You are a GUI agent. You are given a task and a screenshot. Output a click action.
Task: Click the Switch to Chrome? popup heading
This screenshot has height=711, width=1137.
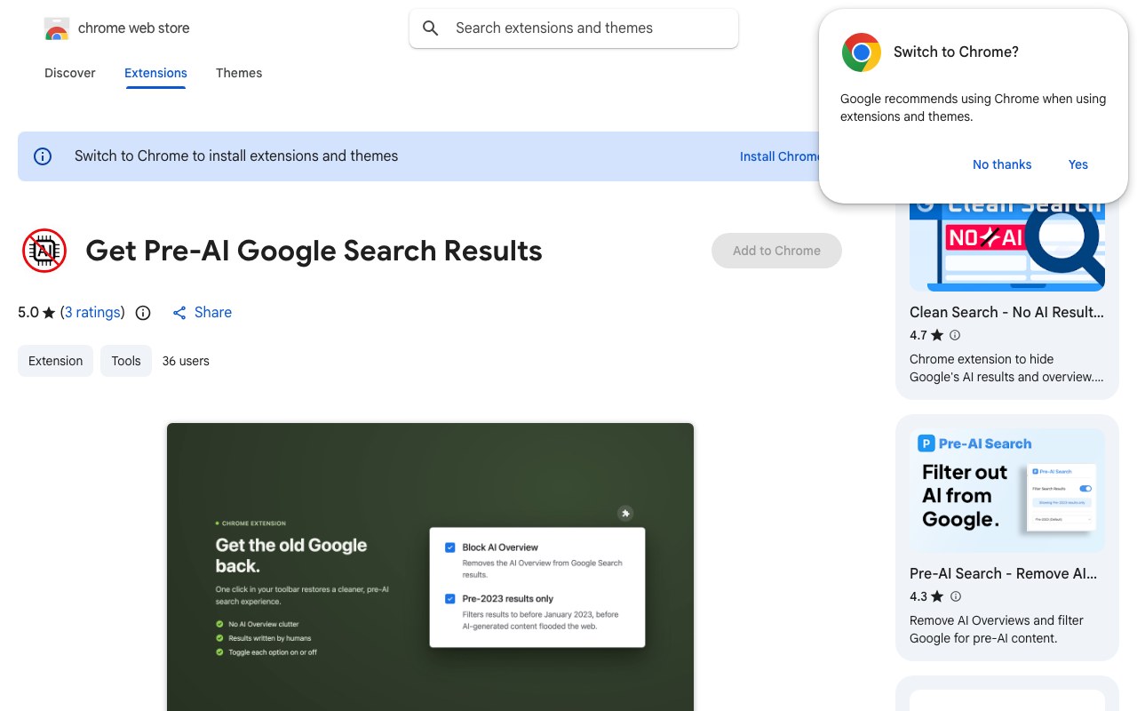956,52
